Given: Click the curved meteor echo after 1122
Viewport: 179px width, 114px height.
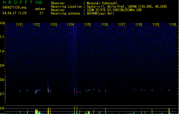Looking at the screenshot, I should (x=38, y=91).
